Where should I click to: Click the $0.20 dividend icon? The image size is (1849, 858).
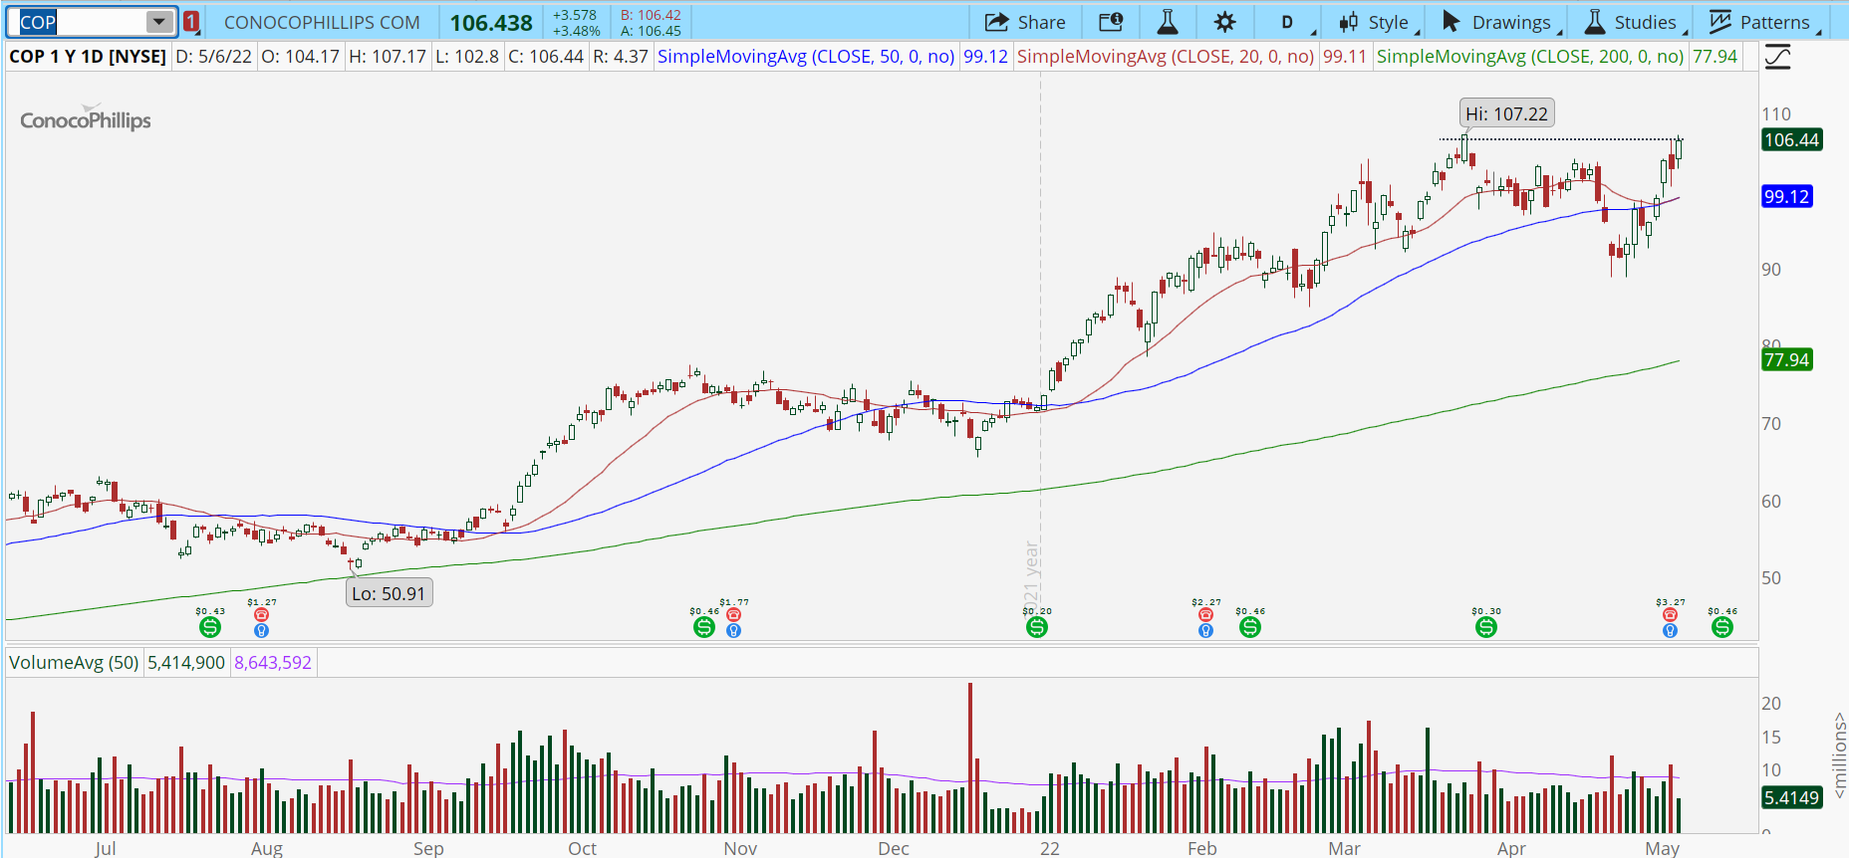1037,627
